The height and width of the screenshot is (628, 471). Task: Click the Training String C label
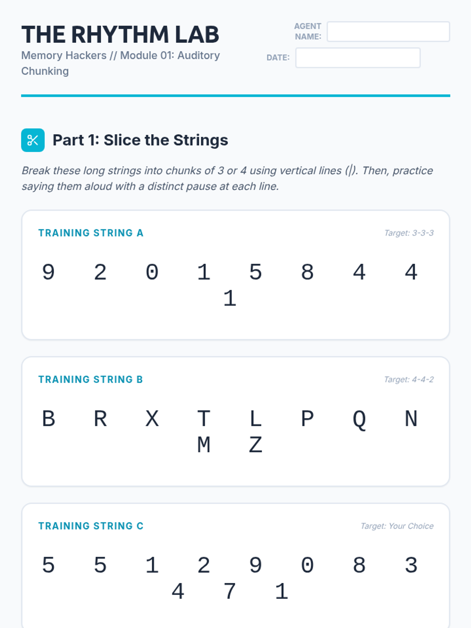pos(91,526)
